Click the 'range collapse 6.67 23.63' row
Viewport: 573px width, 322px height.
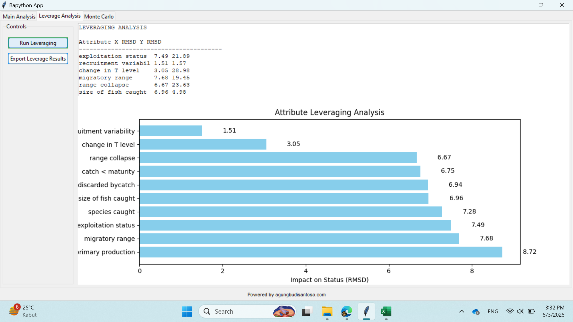[134, 85]
